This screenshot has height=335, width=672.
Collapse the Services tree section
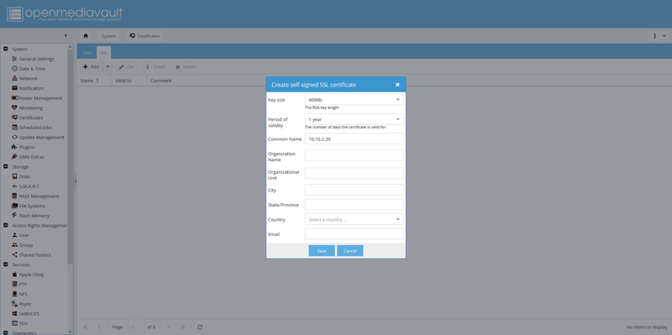6,264
